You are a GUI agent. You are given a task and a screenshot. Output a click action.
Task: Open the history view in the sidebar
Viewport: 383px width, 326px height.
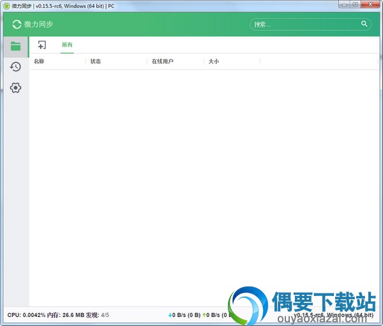tap(15, 66)
